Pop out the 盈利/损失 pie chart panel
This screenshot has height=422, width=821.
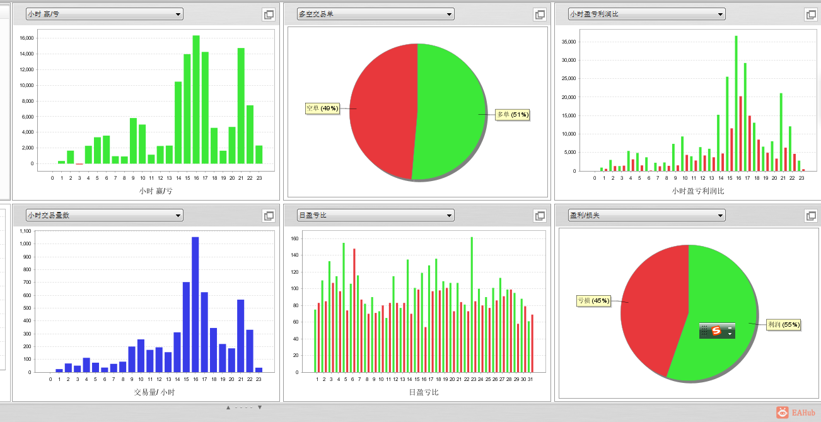(811, 216)
